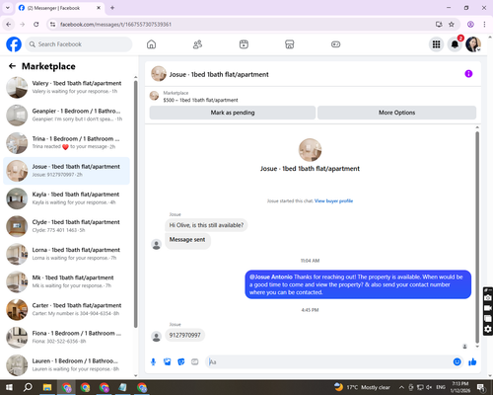Click the voice clip microphone icon
The width and height of the screenshot is (493, 395).
(153, 362)
